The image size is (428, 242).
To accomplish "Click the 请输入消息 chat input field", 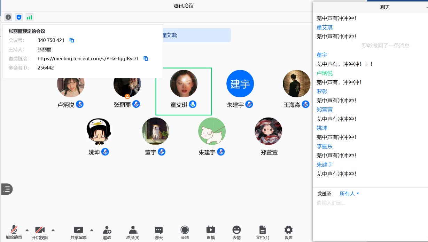I will 348,203.
